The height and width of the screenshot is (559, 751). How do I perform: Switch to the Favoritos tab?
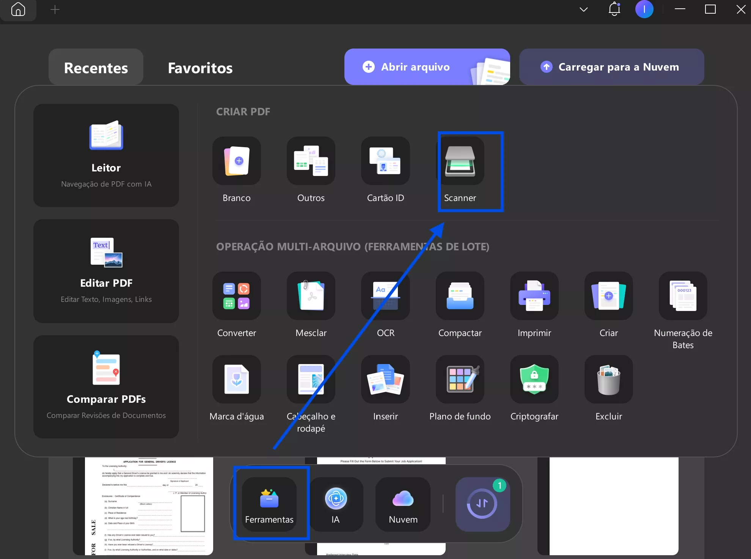[x=200, y=68]
